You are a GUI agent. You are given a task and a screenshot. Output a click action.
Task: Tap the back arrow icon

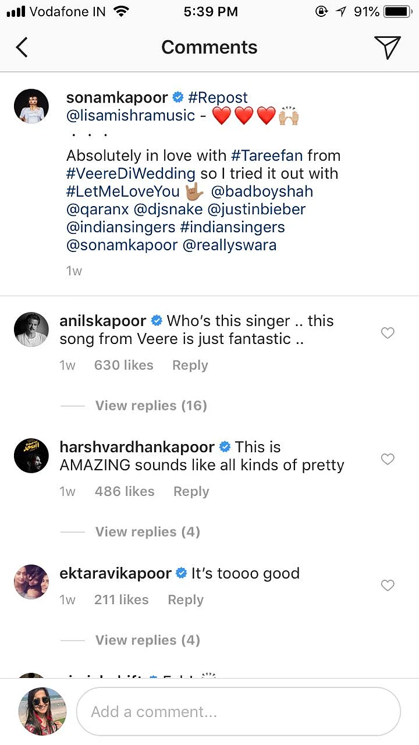point(22,47)
